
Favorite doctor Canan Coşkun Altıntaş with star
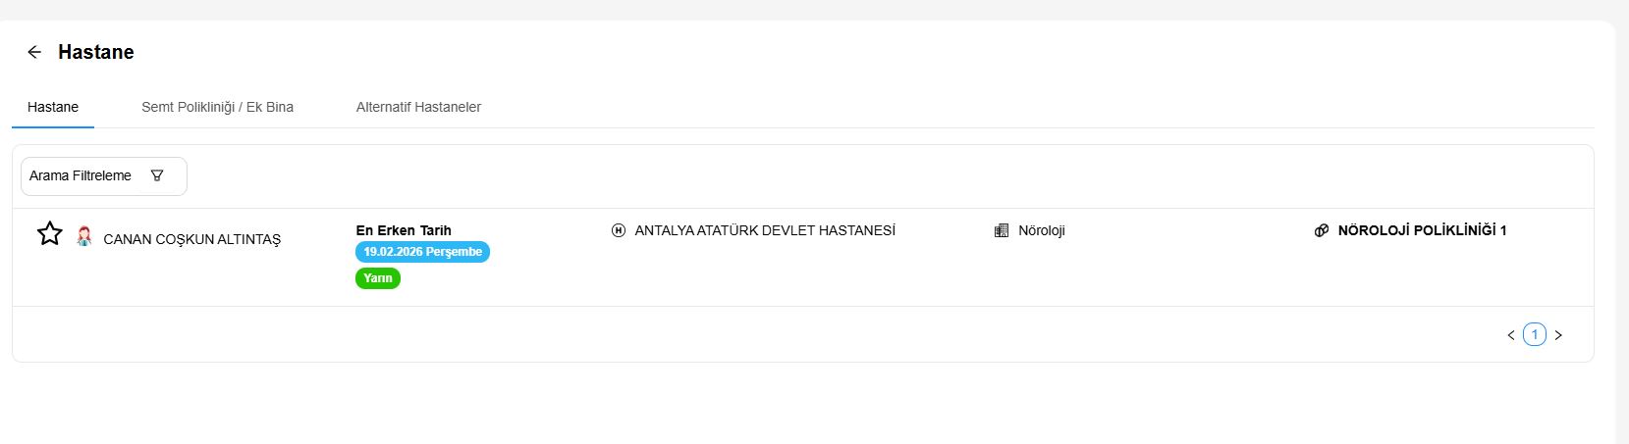click(x=50, y=233)
